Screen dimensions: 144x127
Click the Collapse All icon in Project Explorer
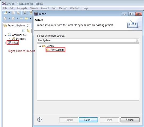(x=24, y=31)
